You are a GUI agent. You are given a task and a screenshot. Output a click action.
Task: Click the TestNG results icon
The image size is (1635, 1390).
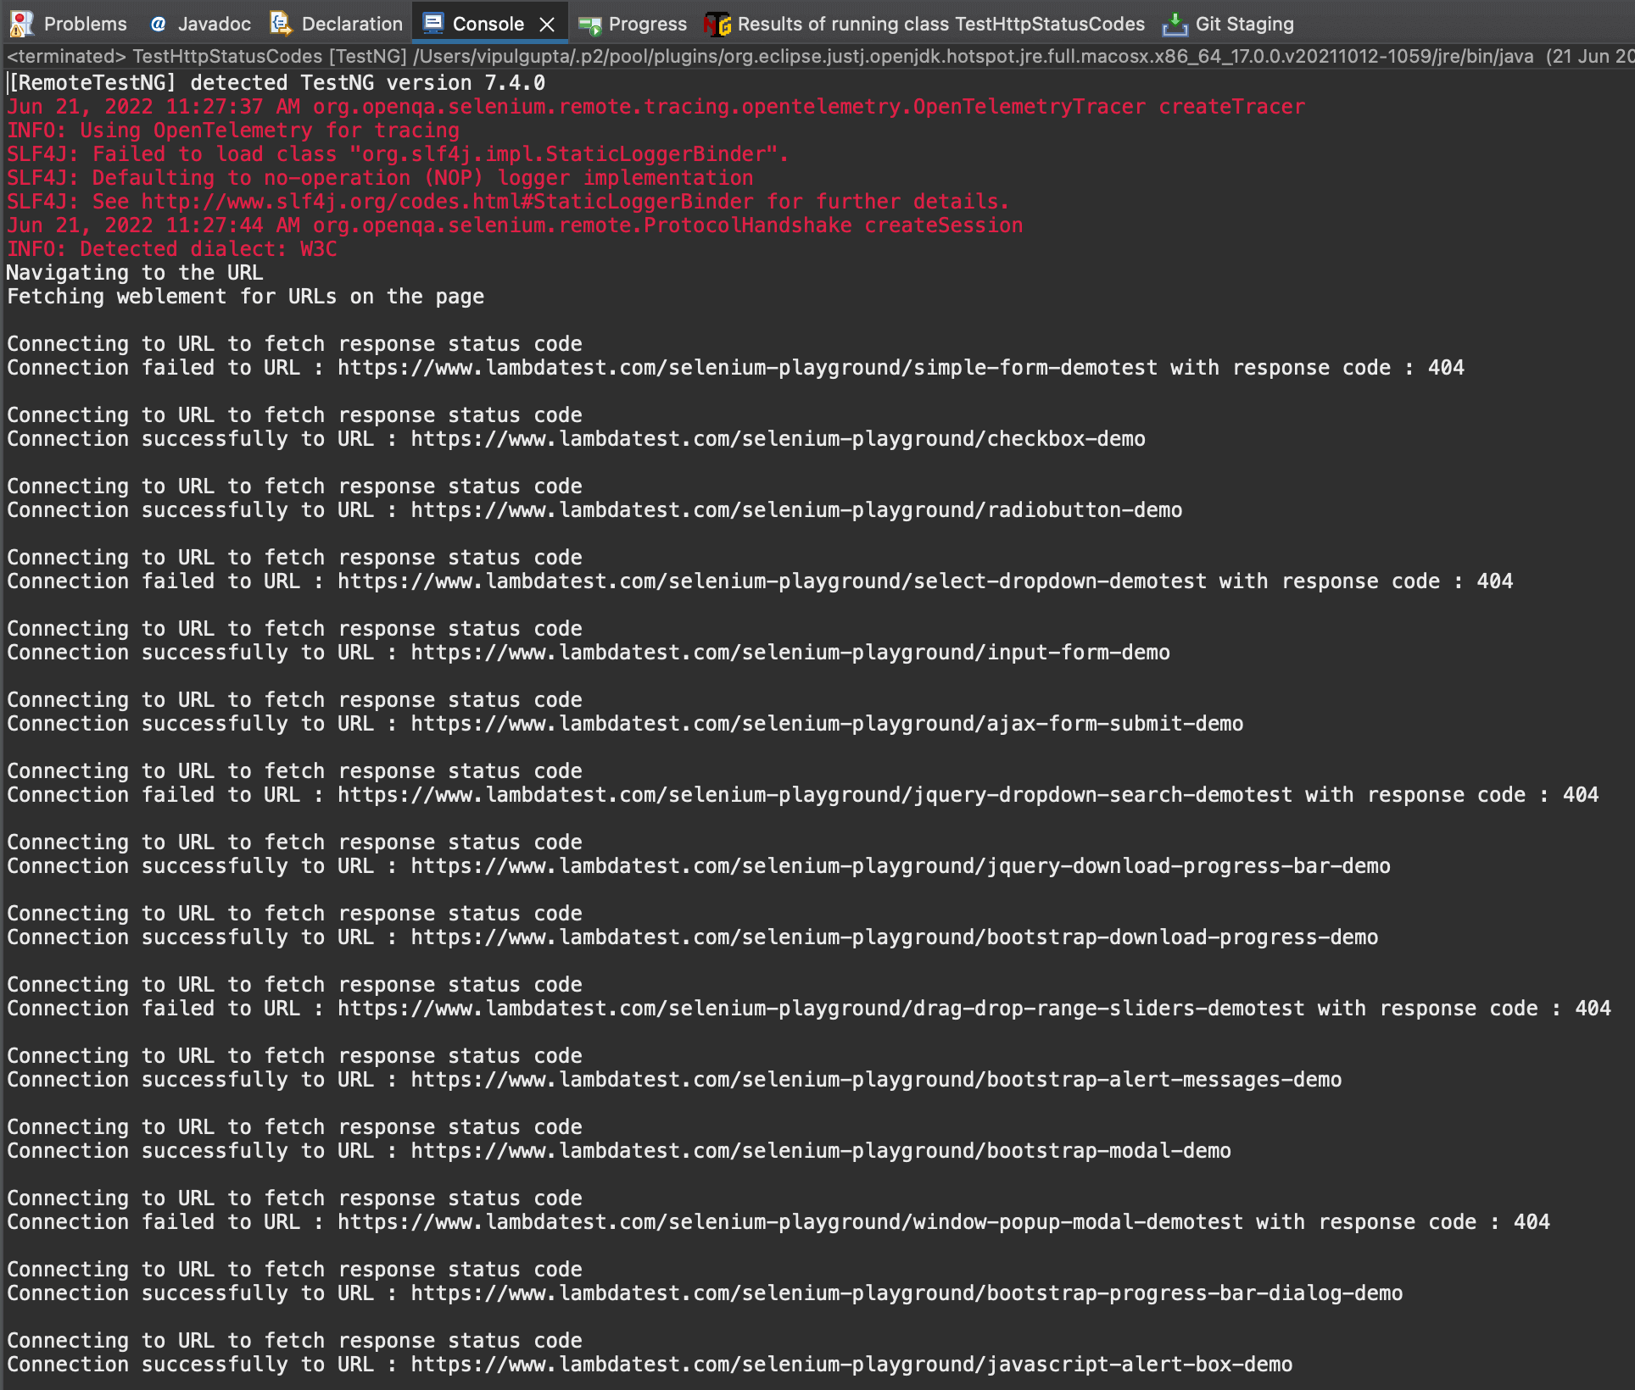coord(717,23)
